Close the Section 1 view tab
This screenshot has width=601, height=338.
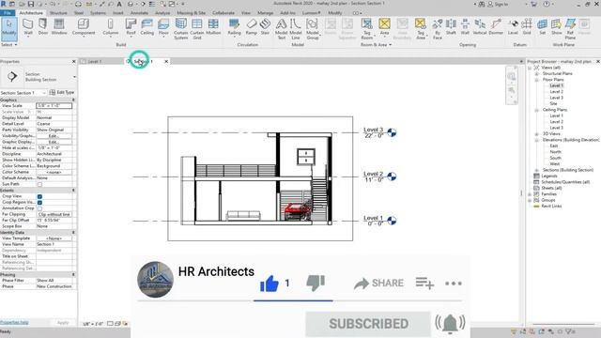coord(166,62)
